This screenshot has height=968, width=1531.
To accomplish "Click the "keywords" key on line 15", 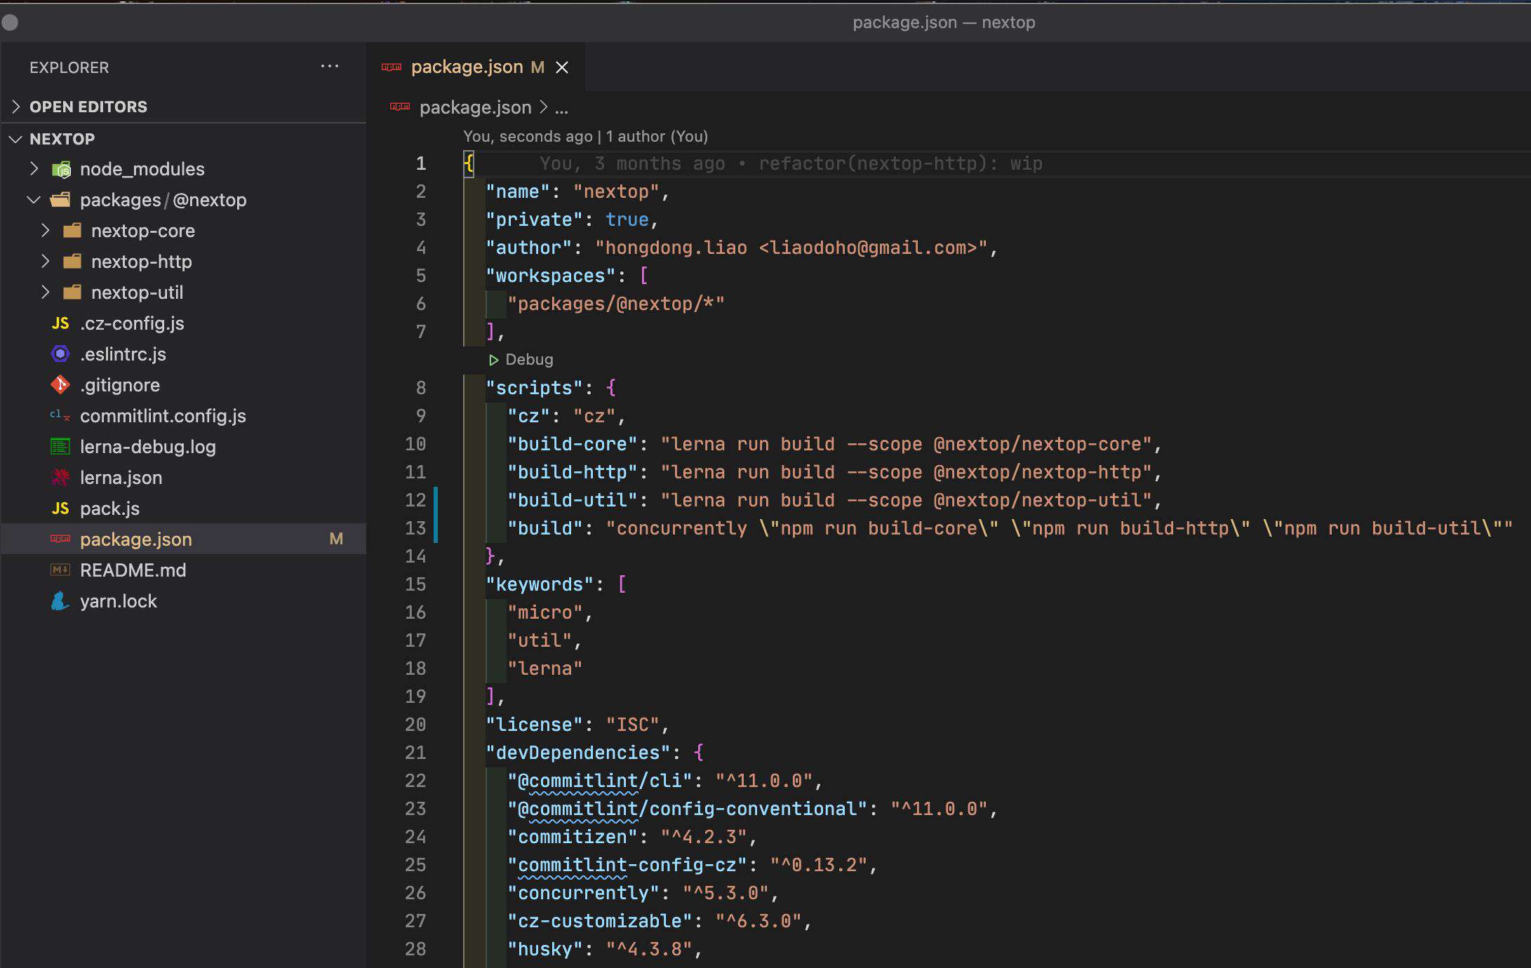I will pos(540,584).
